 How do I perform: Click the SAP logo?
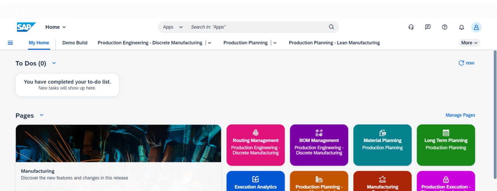click(26, 27)
